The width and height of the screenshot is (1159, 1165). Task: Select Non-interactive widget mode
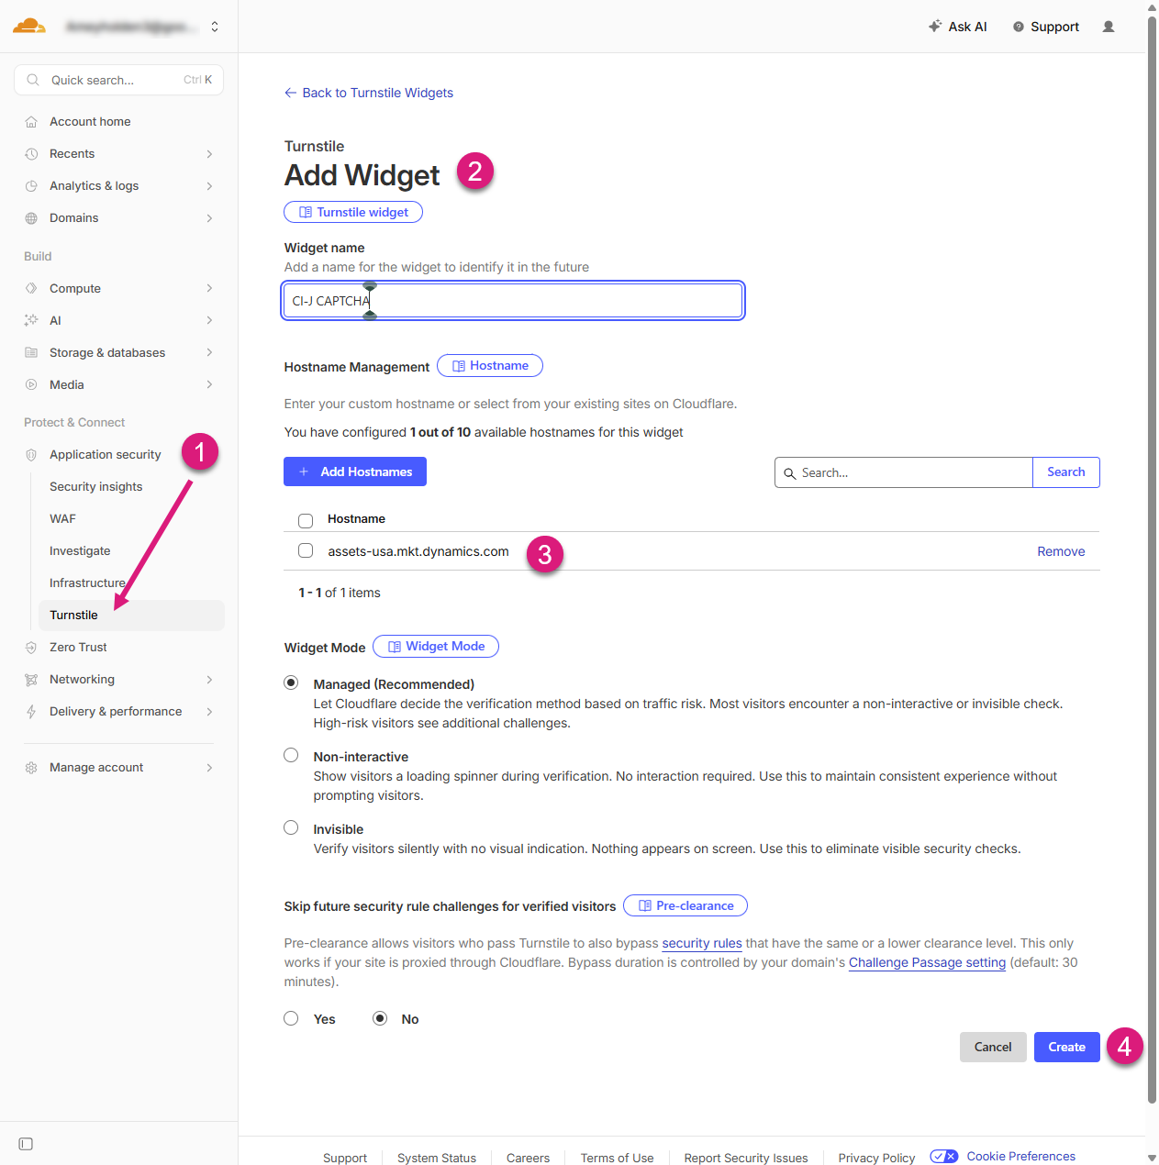click(x=291, y=755)
